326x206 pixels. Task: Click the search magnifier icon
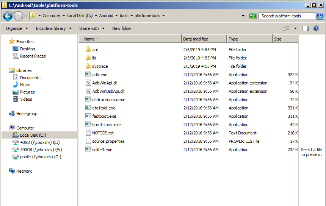(x=320, y=16)
